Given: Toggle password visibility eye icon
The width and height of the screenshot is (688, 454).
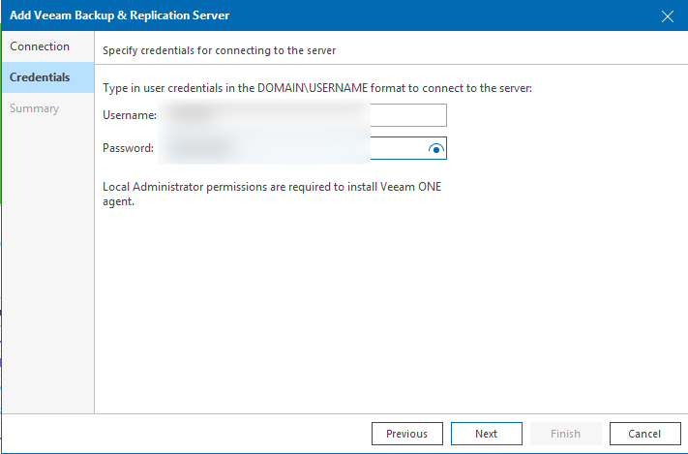Looking at the screenshot, I should pos(435,149).
